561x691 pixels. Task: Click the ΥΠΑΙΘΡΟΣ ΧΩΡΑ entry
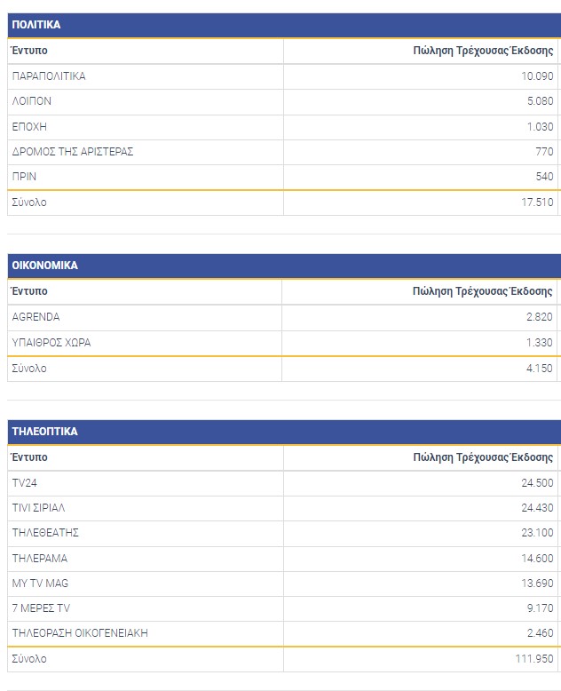(51, 343)
